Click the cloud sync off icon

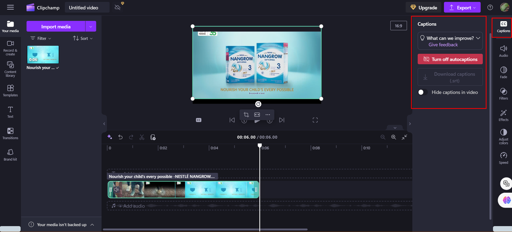pos(118,8)
